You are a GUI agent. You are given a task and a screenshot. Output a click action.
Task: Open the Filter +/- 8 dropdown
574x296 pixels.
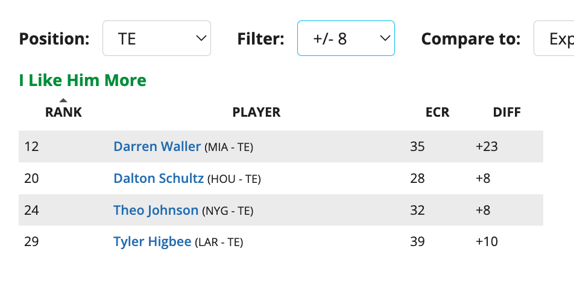pos(345,39)
